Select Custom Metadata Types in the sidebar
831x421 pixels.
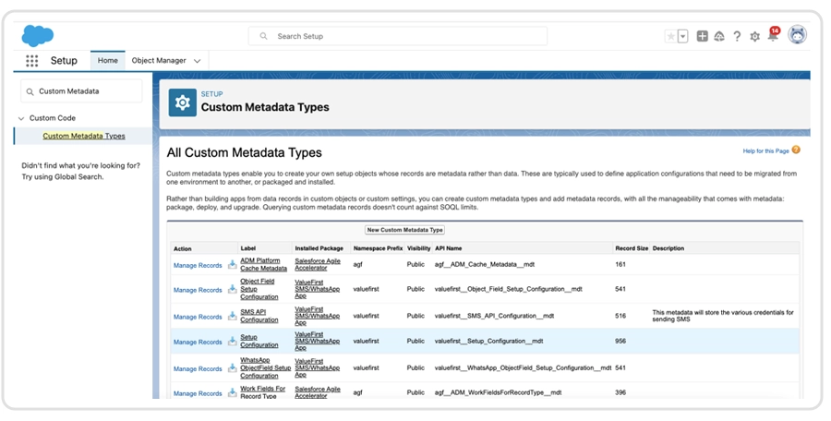click(x=84, y=136)
